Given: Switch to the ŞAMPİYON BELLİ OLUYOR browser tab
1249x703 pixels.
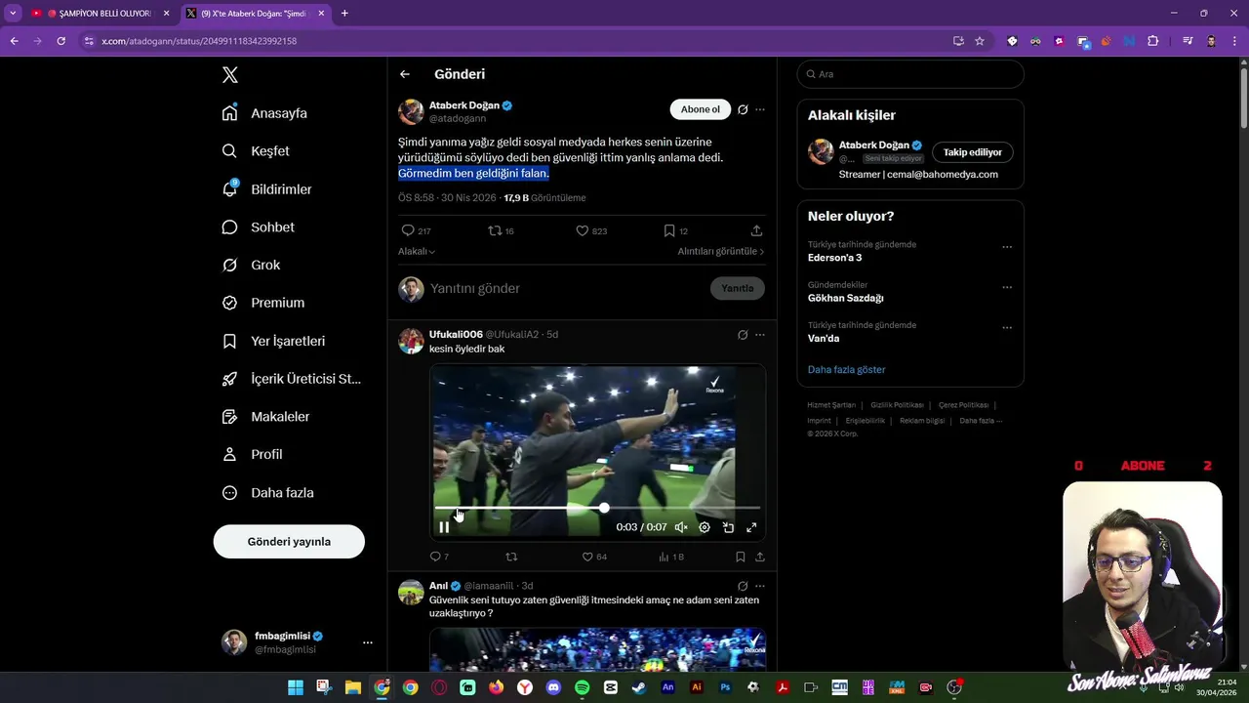Looking at the screenshot, I should 100,14.
